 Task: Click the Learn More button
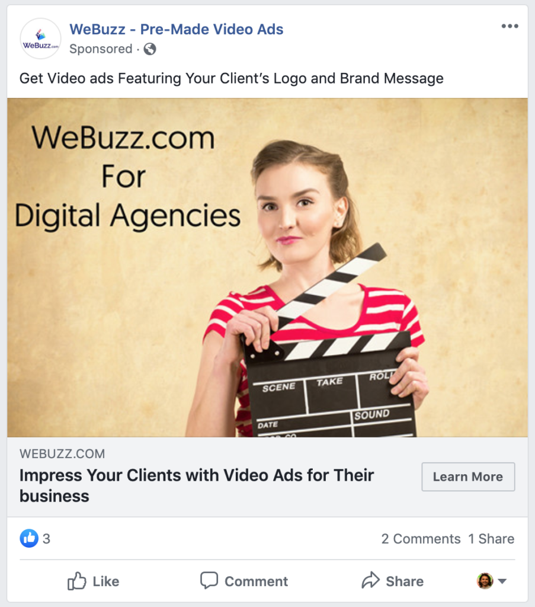click(x=468, y=477)
